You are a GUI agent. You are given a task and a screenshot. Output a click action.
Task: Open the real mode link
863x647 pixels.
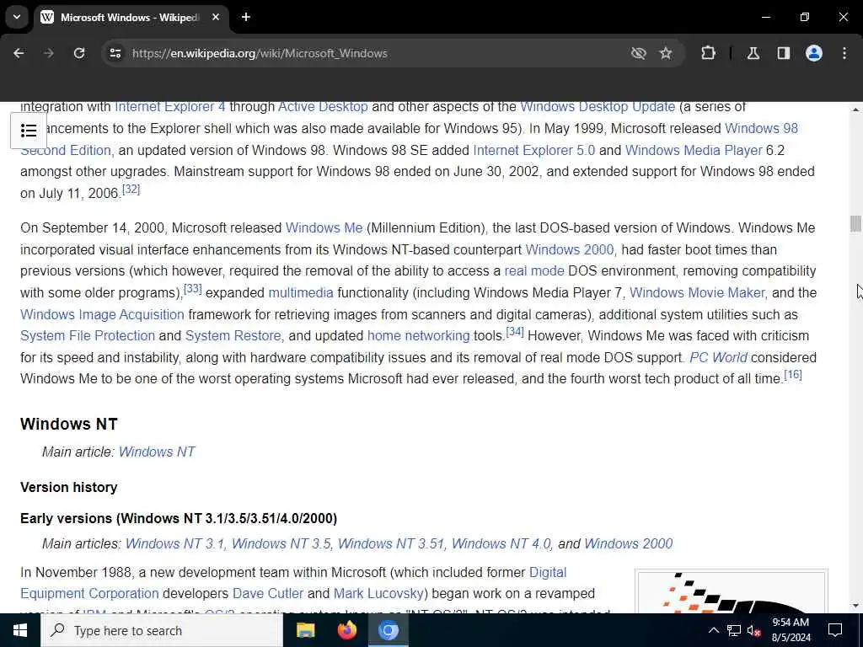click(x=534, y=270)
